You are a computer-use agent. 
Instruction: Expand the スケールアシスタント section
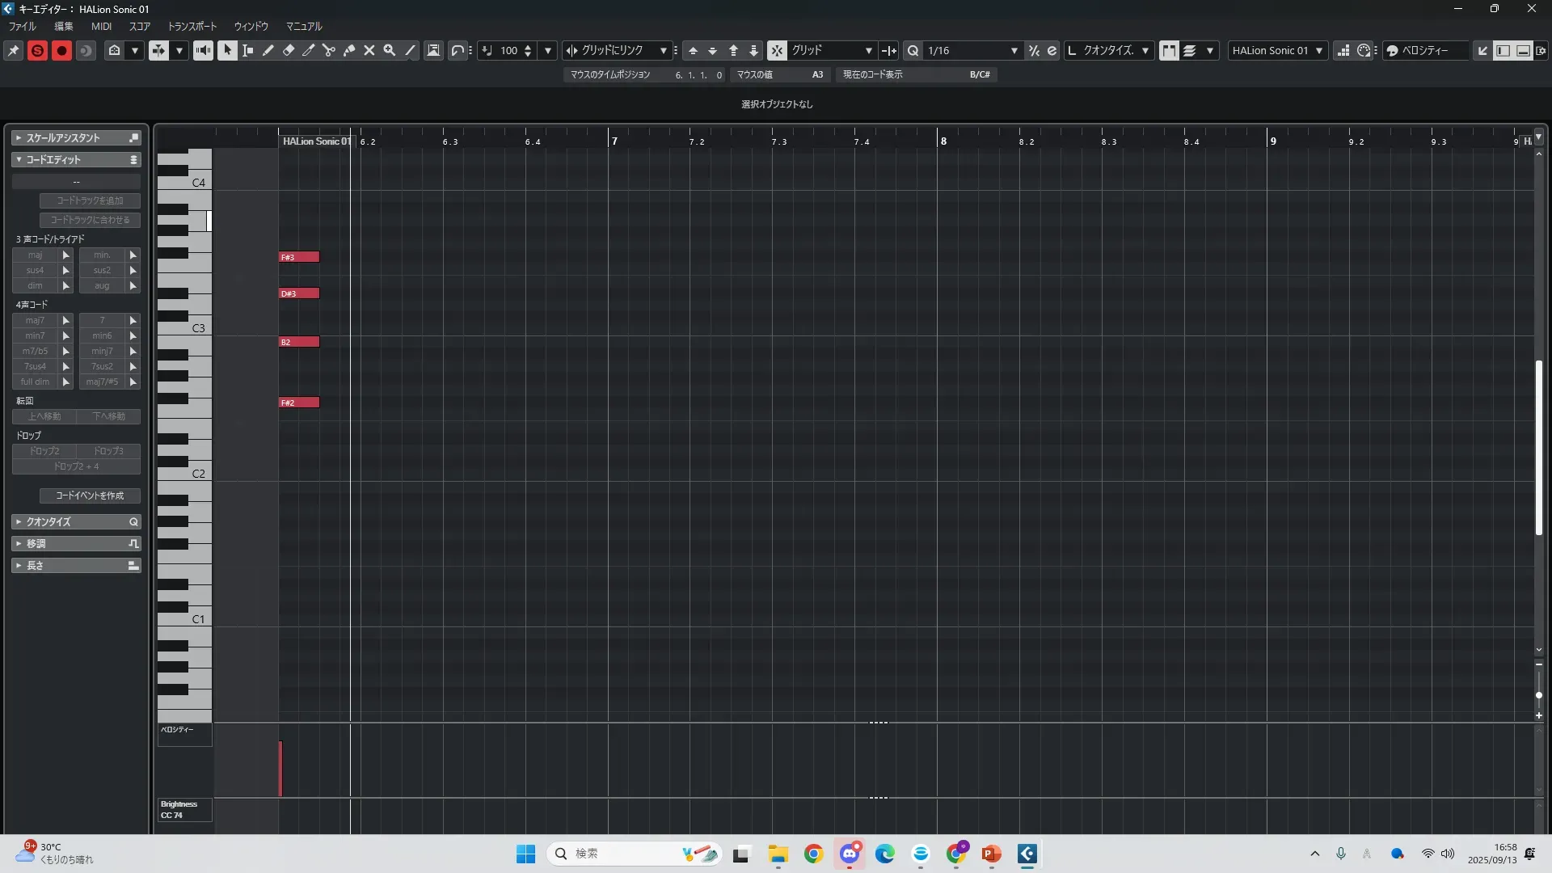pos(76,138)
